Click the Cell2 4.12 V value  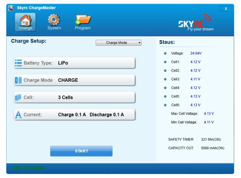pyautogui.click(x=195, y=70)
